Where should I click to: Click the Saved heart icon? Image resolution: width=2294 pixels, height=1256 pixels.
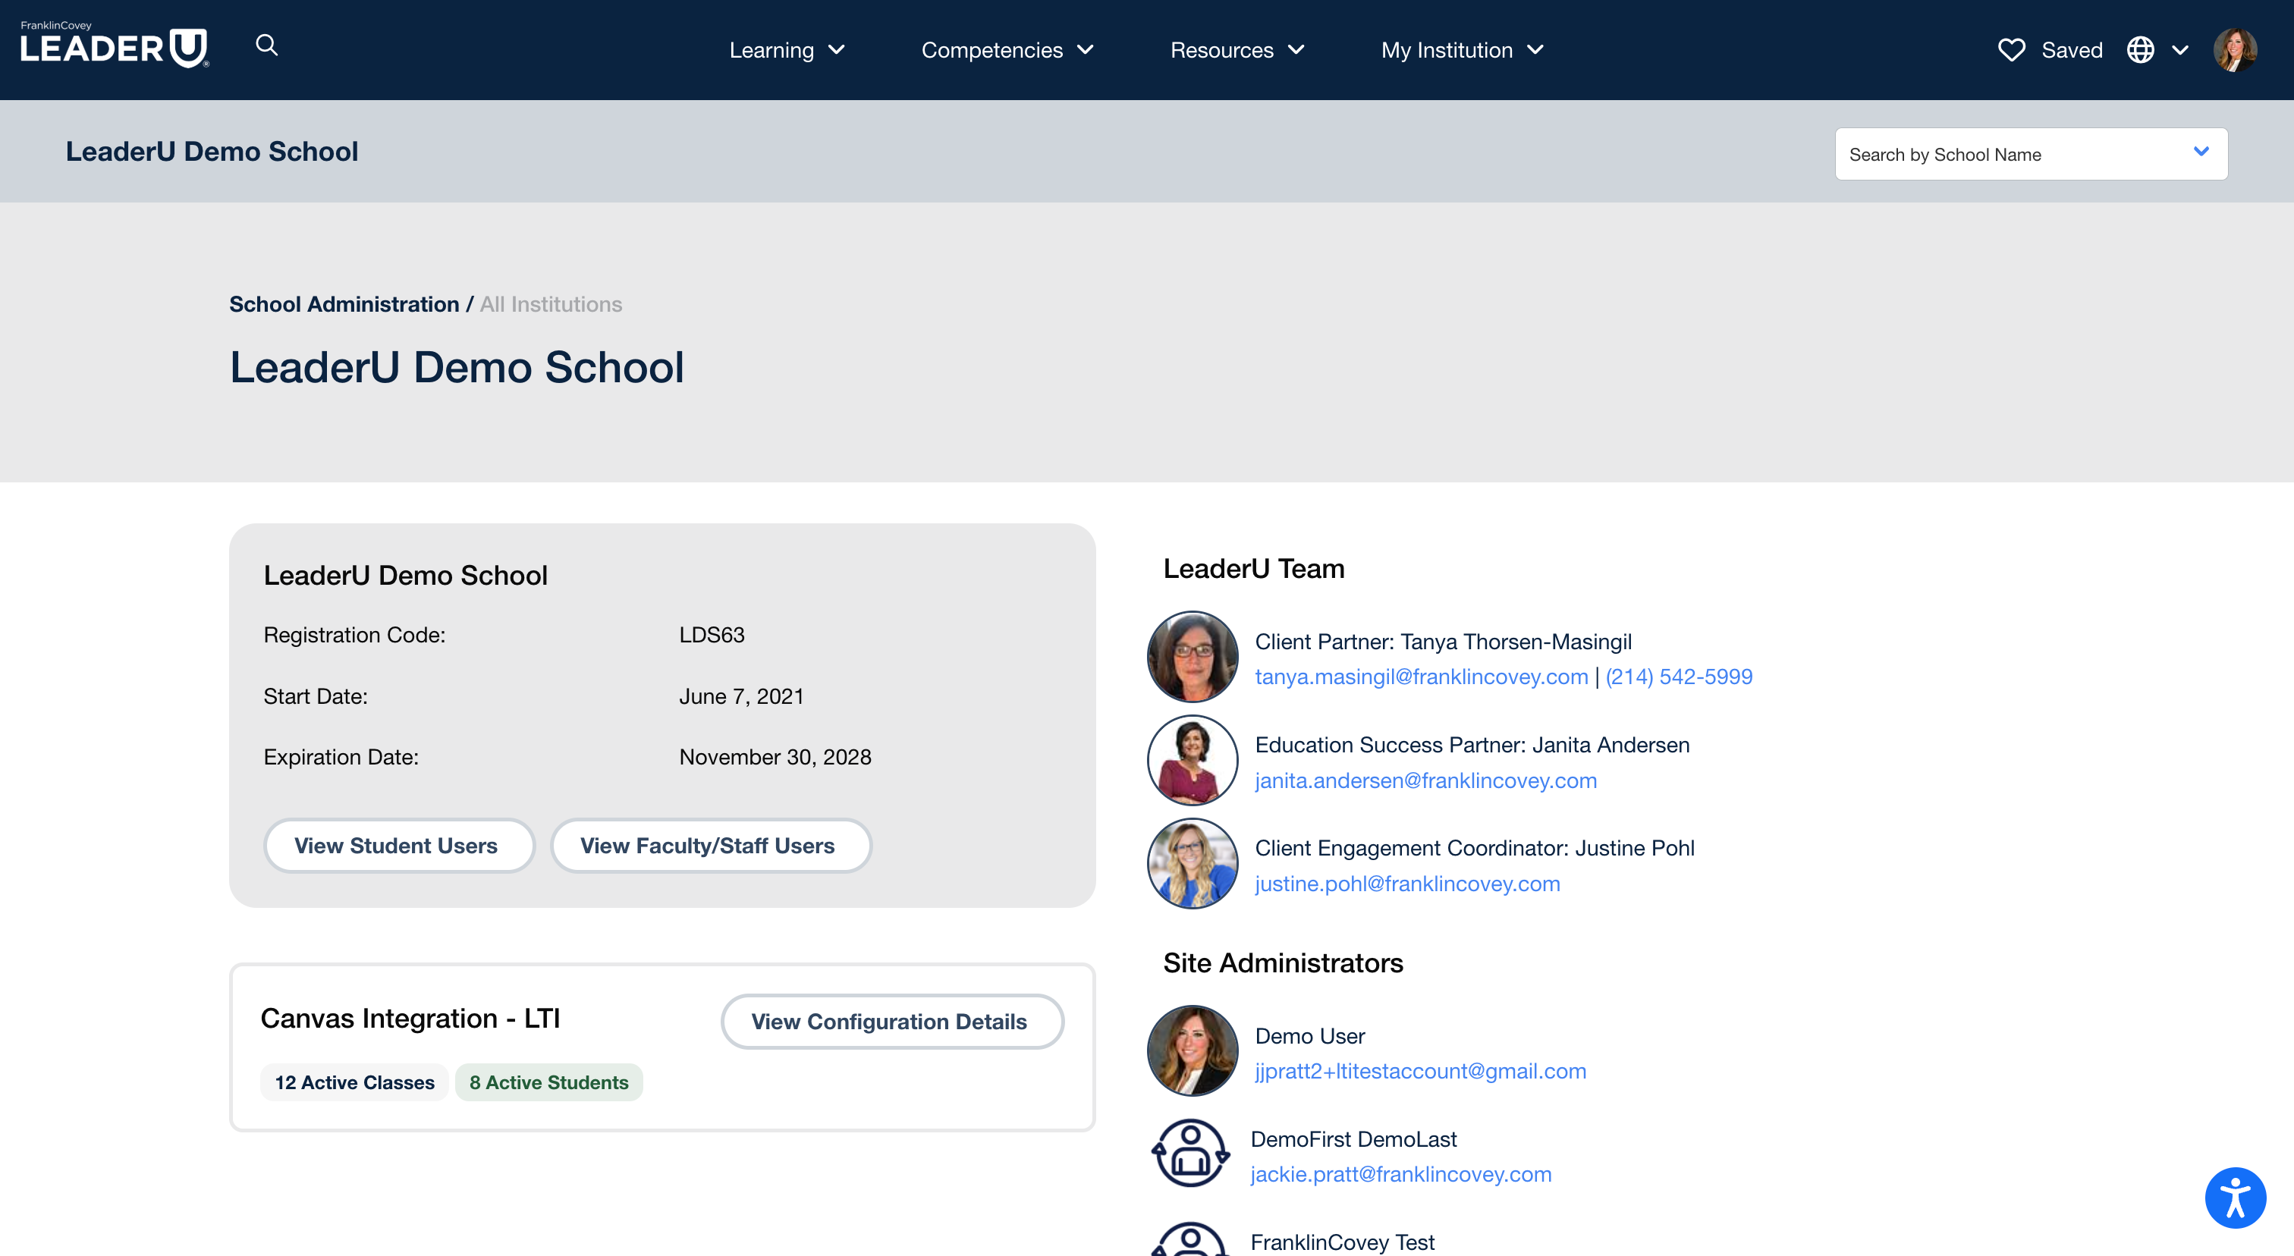click(x=2011, y=50)
